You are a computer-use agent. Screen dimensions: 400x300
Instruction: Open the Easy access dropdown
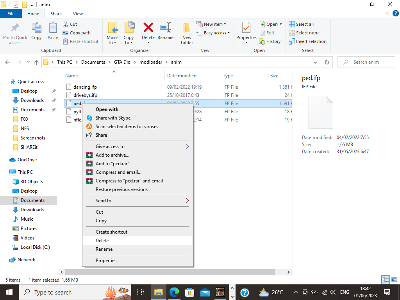tap(213, 33)
